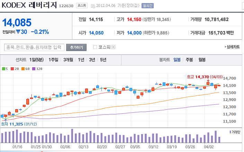This screenshot has width=244, height=152.
Task: Select the 5년 line chart tab
Action: (x=103, y=60)
